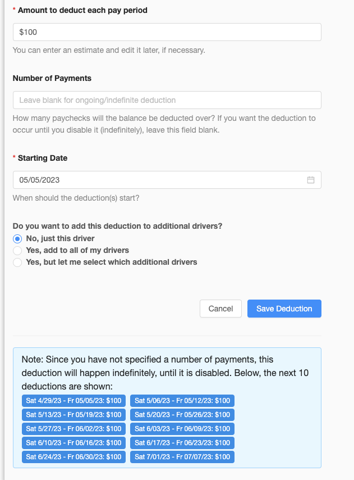
Task: Click the Sat 6/24/23 - Fr 06/30/23 deduction tag
Action: pos(73,457)
